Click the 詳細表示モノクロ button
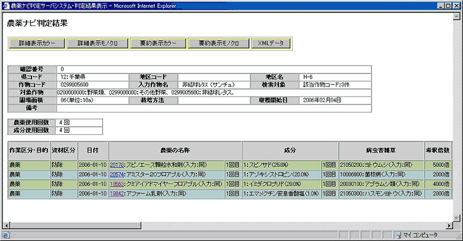Image resolution: width=463 pixels, height=241 pixels. coord(98,43)
